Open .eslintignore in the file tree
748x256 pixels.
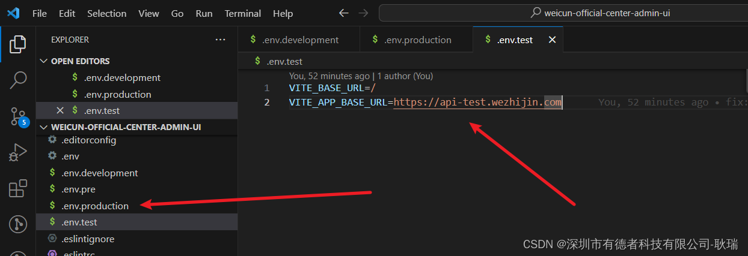[x=136, y=239]
